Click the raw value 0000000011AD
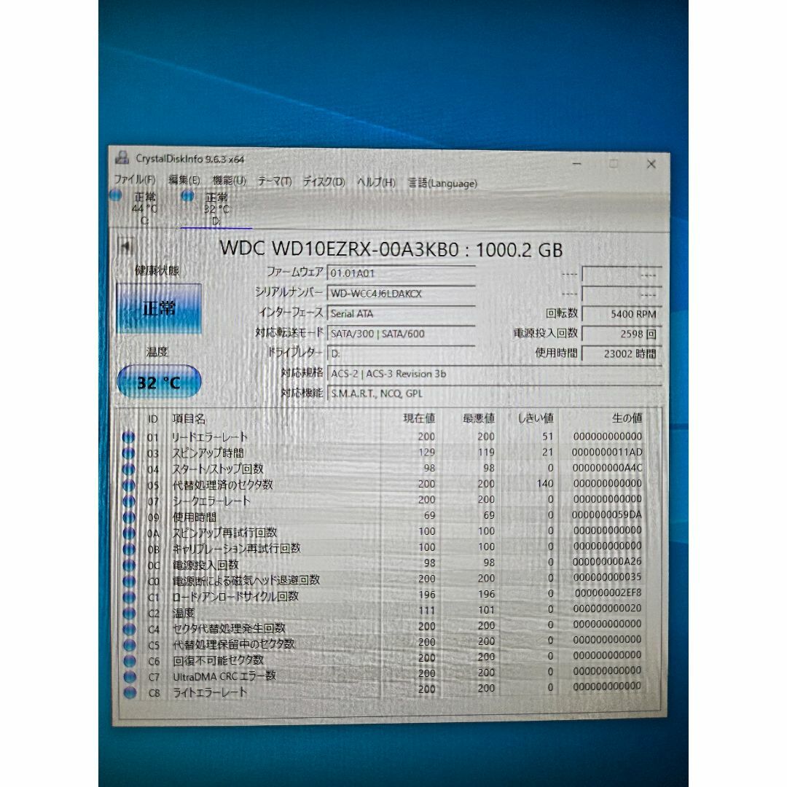The image size is (787, 787). [x=607, y=453]
